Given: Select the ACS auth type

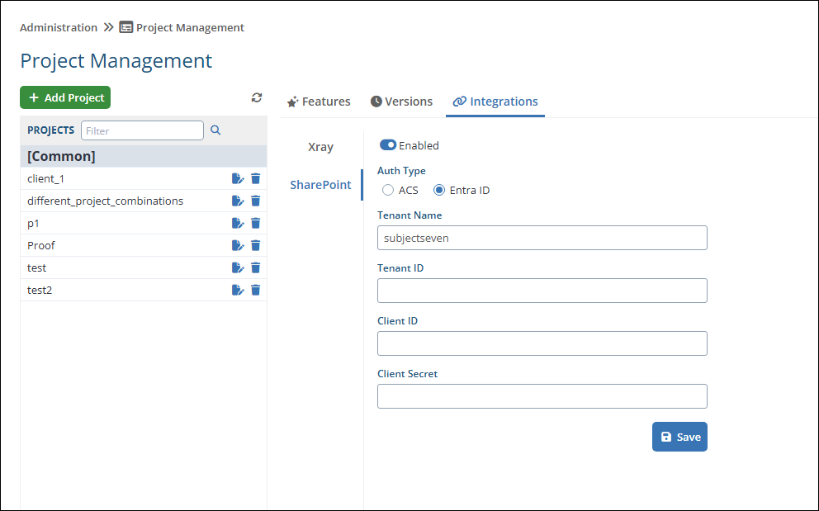Looking at the screenshot, I should pos(388,190).
